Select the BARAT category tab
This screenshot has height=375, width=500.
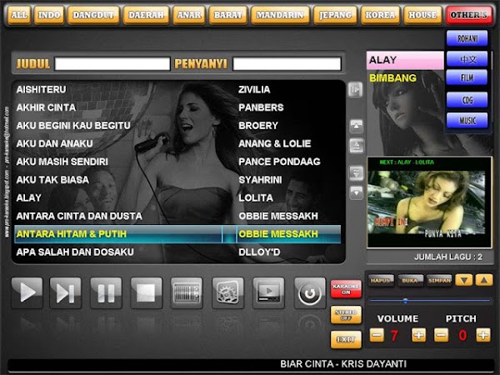tap(228, 15)
